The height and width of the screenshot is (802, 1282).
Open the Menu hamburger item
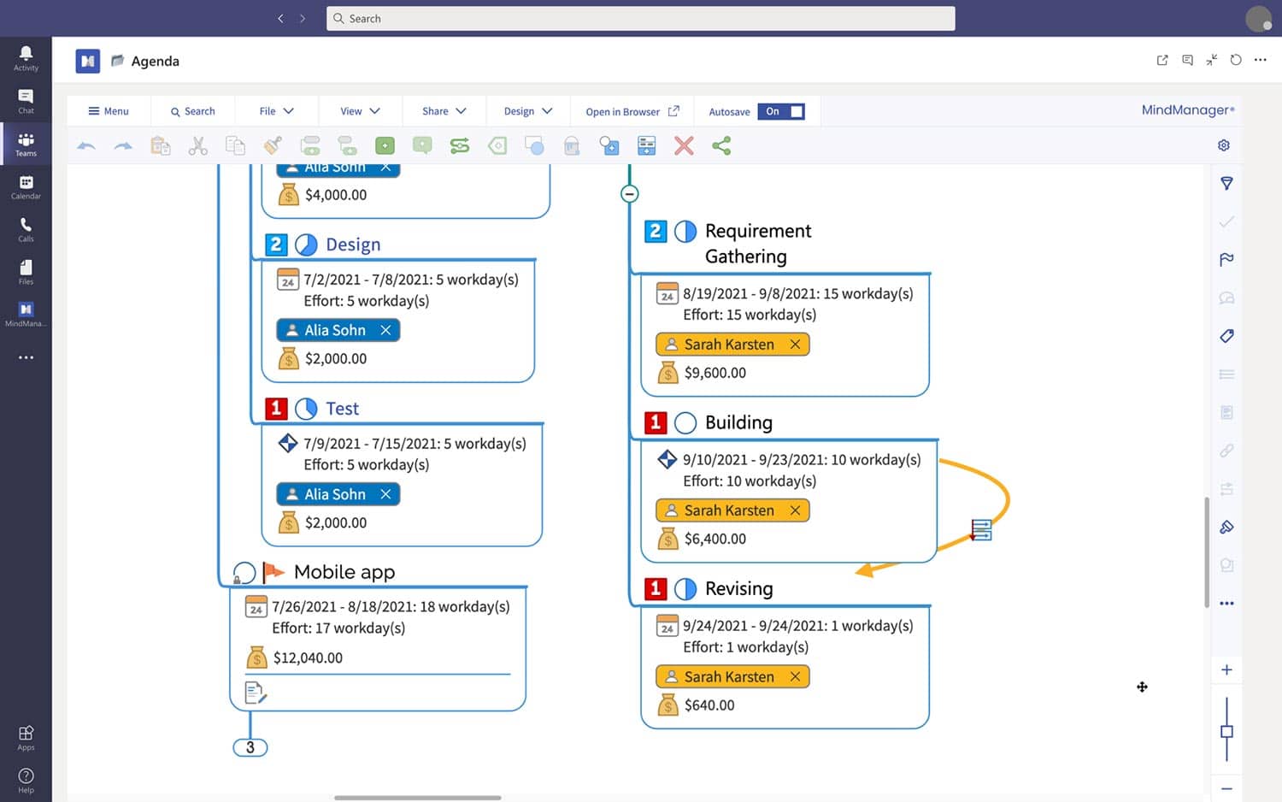tap(109, 111)
